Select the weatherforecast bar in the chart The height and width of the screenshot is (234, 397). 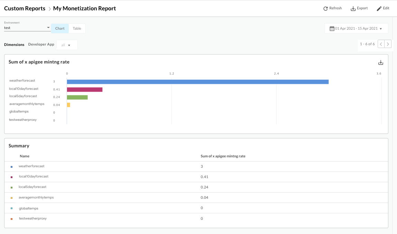click(x=197, y=81)
